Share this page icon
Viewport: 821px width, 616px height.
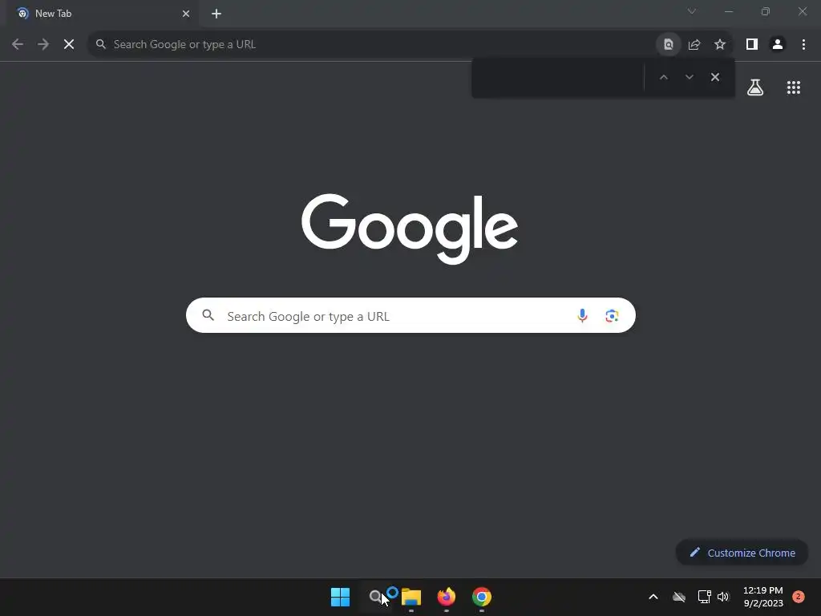click(x=694, y=45)
